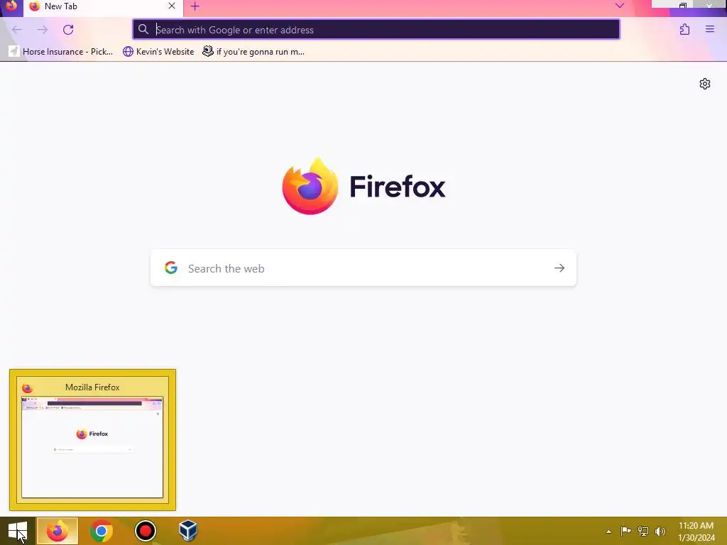Select the Mozilla Firefox window preview thumbnail
727x545 pixels.
92,440
